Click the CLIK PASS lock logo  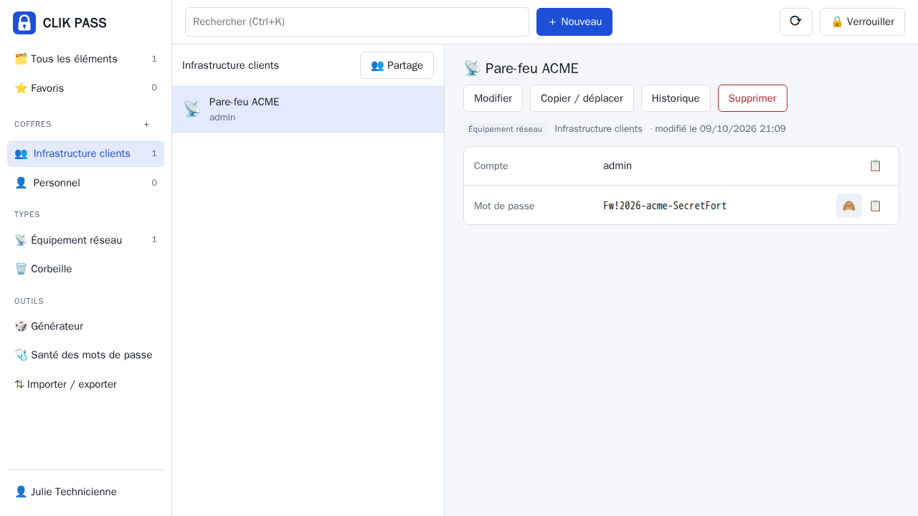(24, 23)
